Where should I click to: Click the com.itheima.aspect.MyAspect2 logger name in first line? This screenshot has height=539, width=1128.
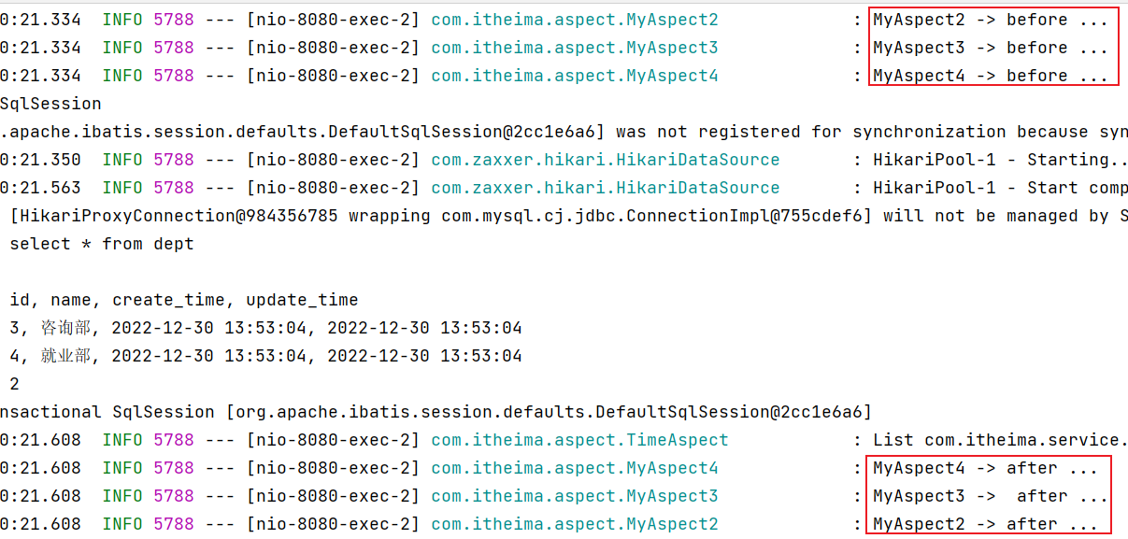click(x=575, y=20)
